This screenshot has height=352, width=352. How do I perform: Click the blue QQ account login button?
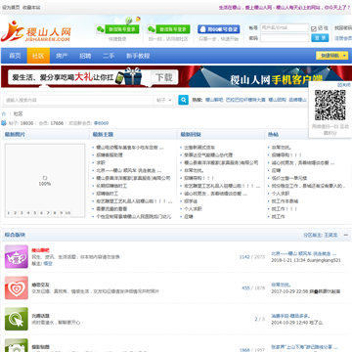[x=218, y=29]
